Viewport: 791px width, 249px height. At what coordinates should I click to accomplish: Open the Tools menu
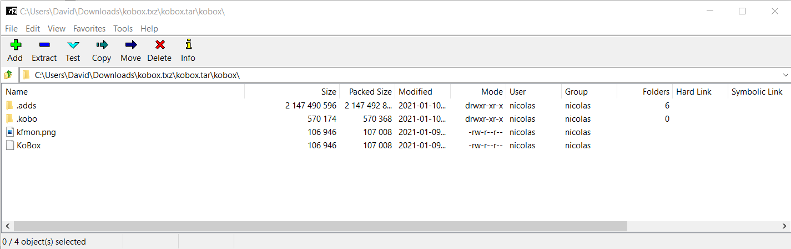pos(123,29)
